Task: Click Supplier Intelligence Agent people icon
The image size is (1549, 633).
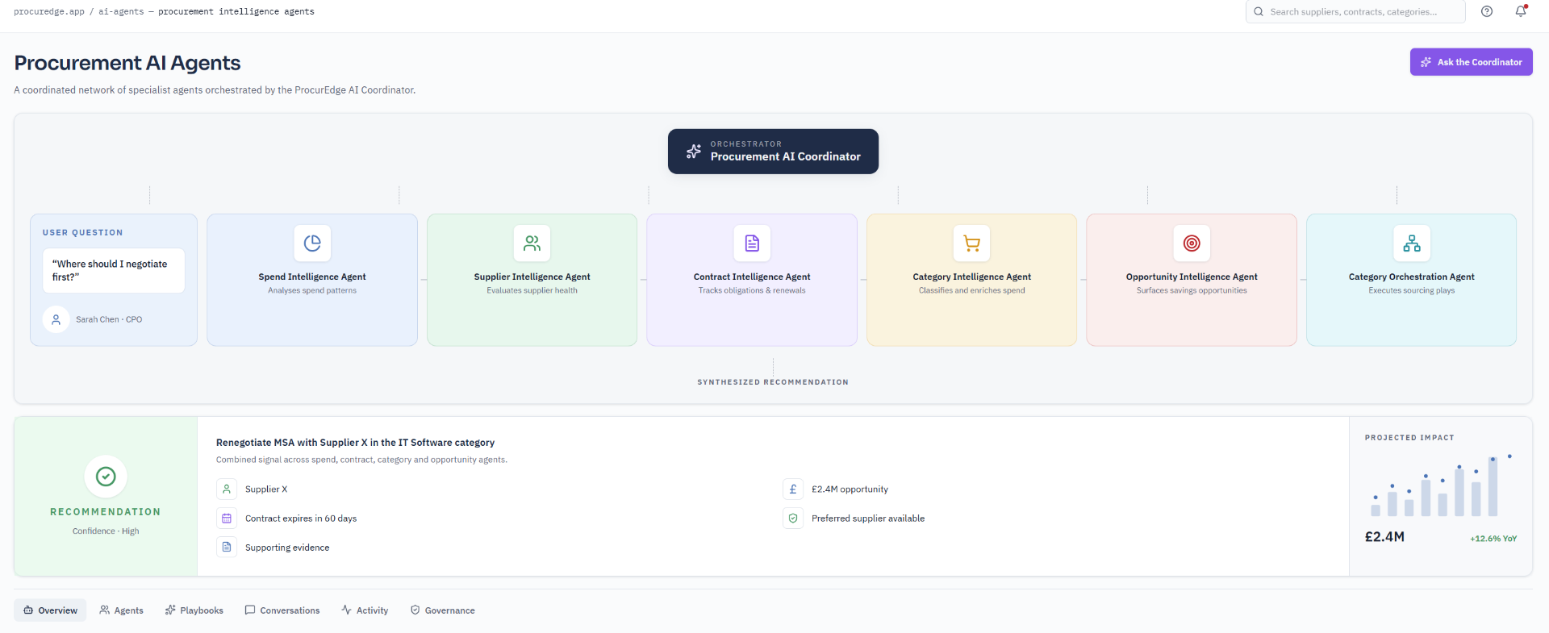Action: 532,243
